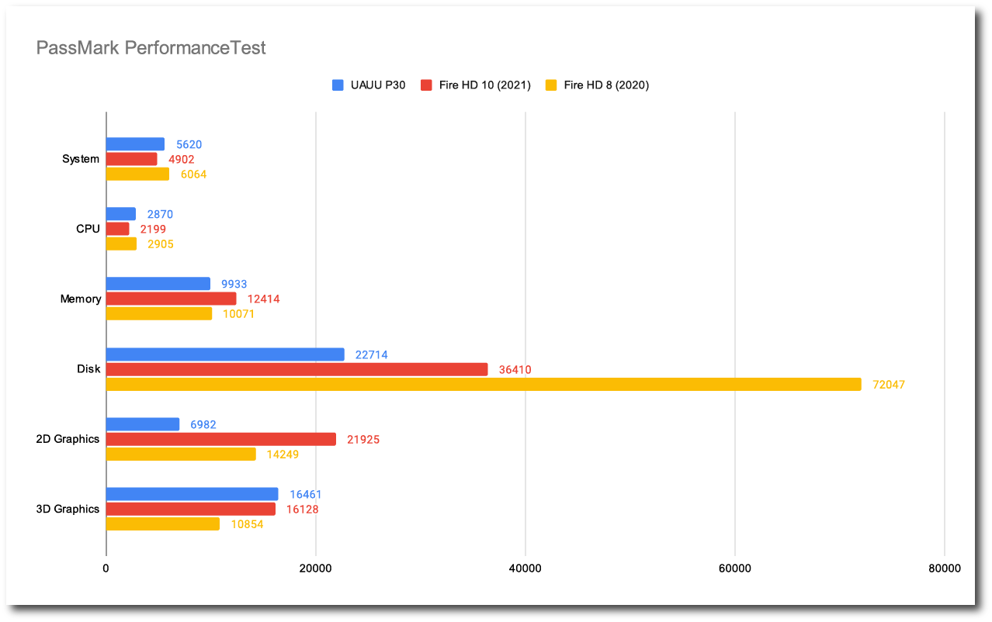The width and height of the screenshot is (992, 622).
Task: Select the yellow Disk bar valued 72047
Action: (x=483, y=384)
